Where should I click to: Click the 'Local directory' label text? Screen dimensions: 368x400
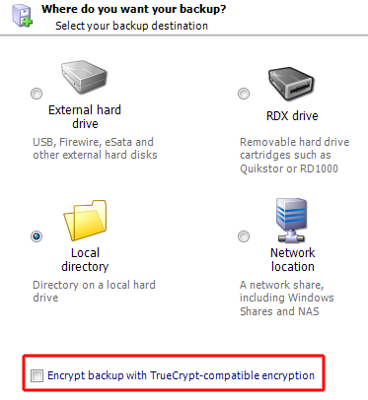pos(85,259)
